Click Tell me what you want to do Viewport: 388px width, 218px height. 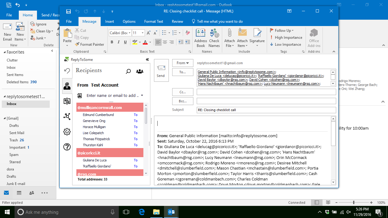217,21
